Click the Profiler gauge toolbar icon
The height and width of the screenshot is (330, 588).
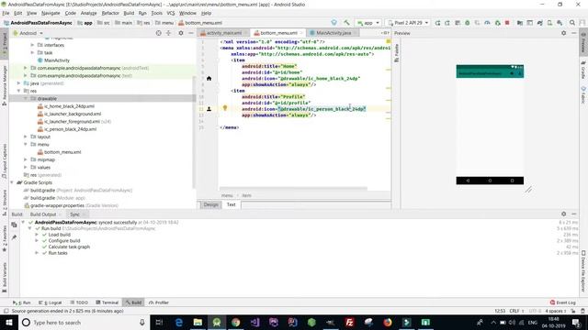487,22
